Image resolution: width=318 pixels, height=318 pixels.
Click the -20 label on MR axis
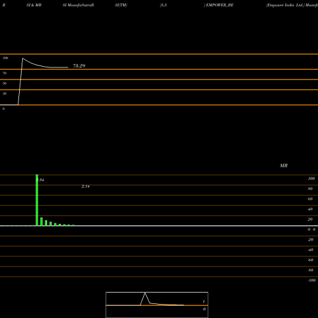pyautogui.click(x=310, y=240)
